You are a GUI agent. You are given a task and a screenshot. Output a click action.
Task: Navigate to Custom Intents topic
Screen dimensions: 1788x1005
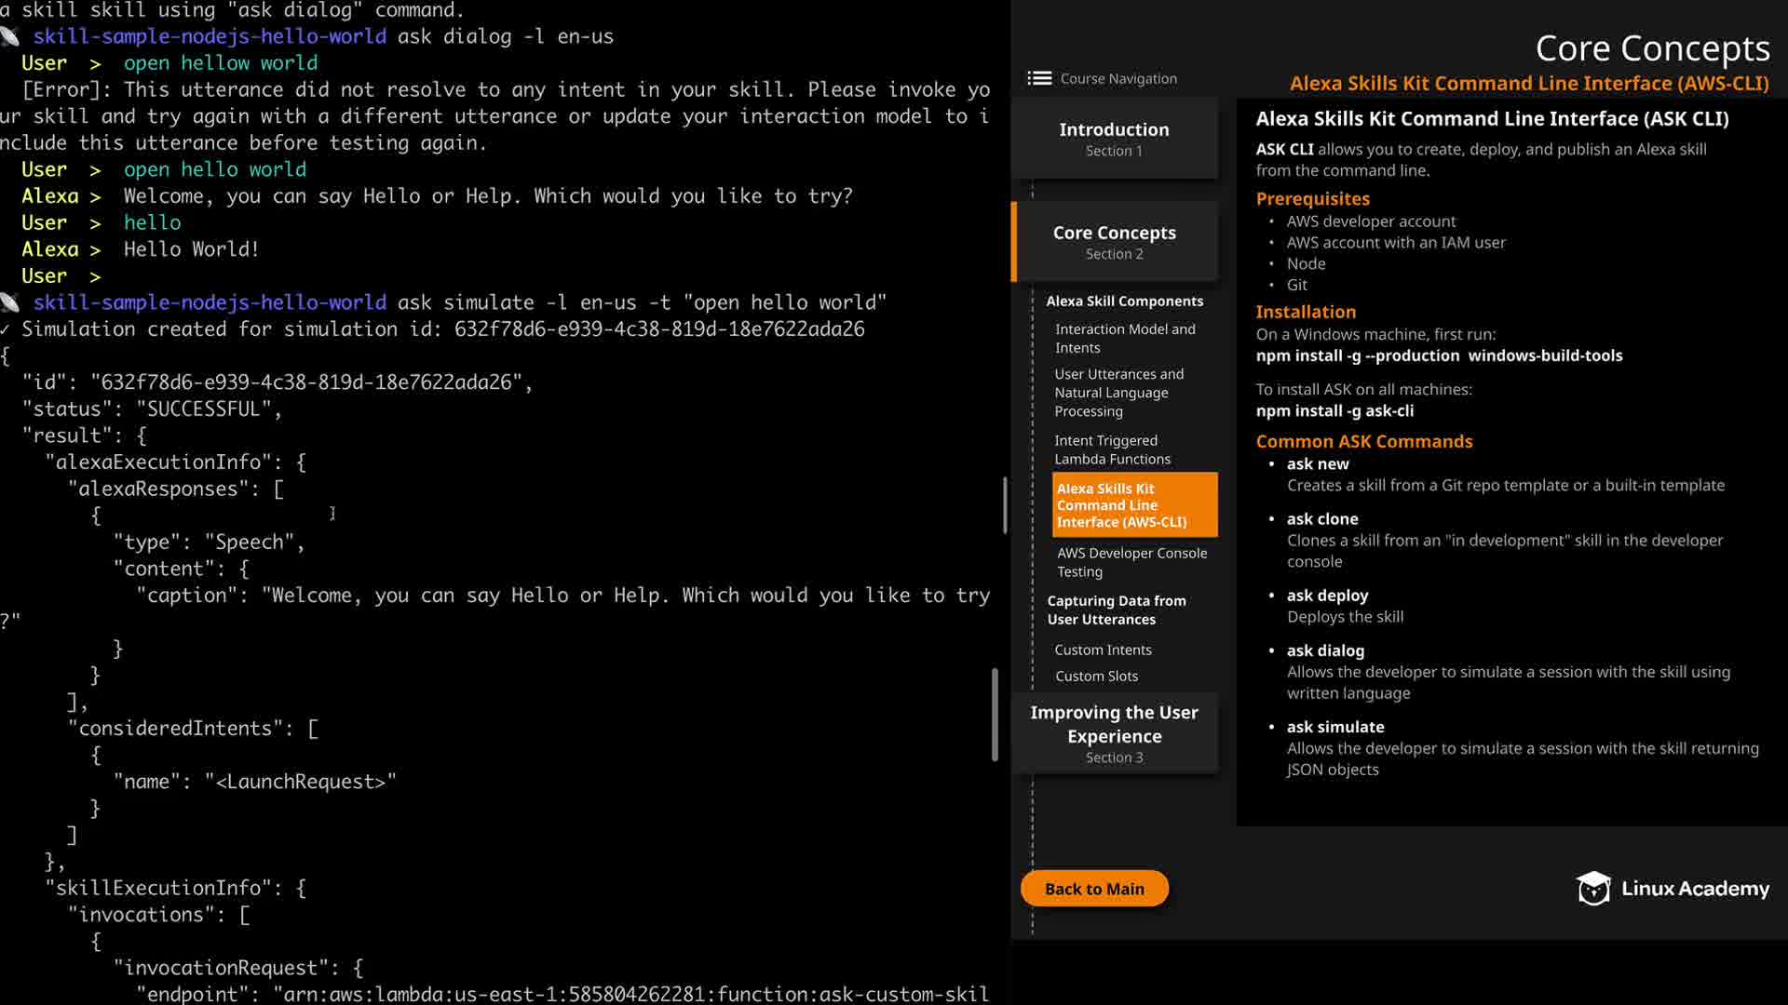coord(1103,650)
